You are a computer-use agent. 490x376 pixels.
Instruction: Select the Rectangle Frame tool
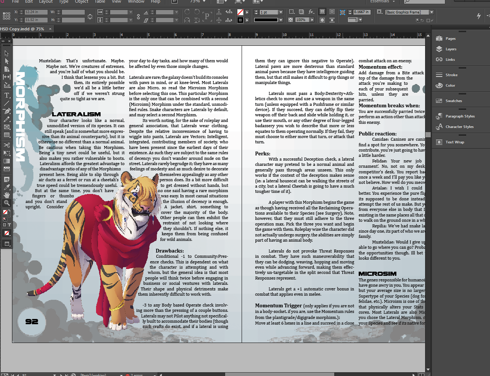7,127
